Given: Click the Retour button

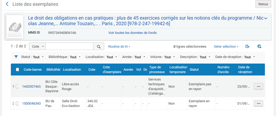Looking at the screenshot, I should 263,4.
